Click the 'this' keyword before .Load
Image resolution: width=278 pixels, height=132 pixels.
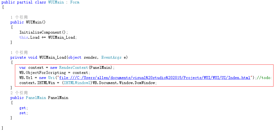(23, 37)
